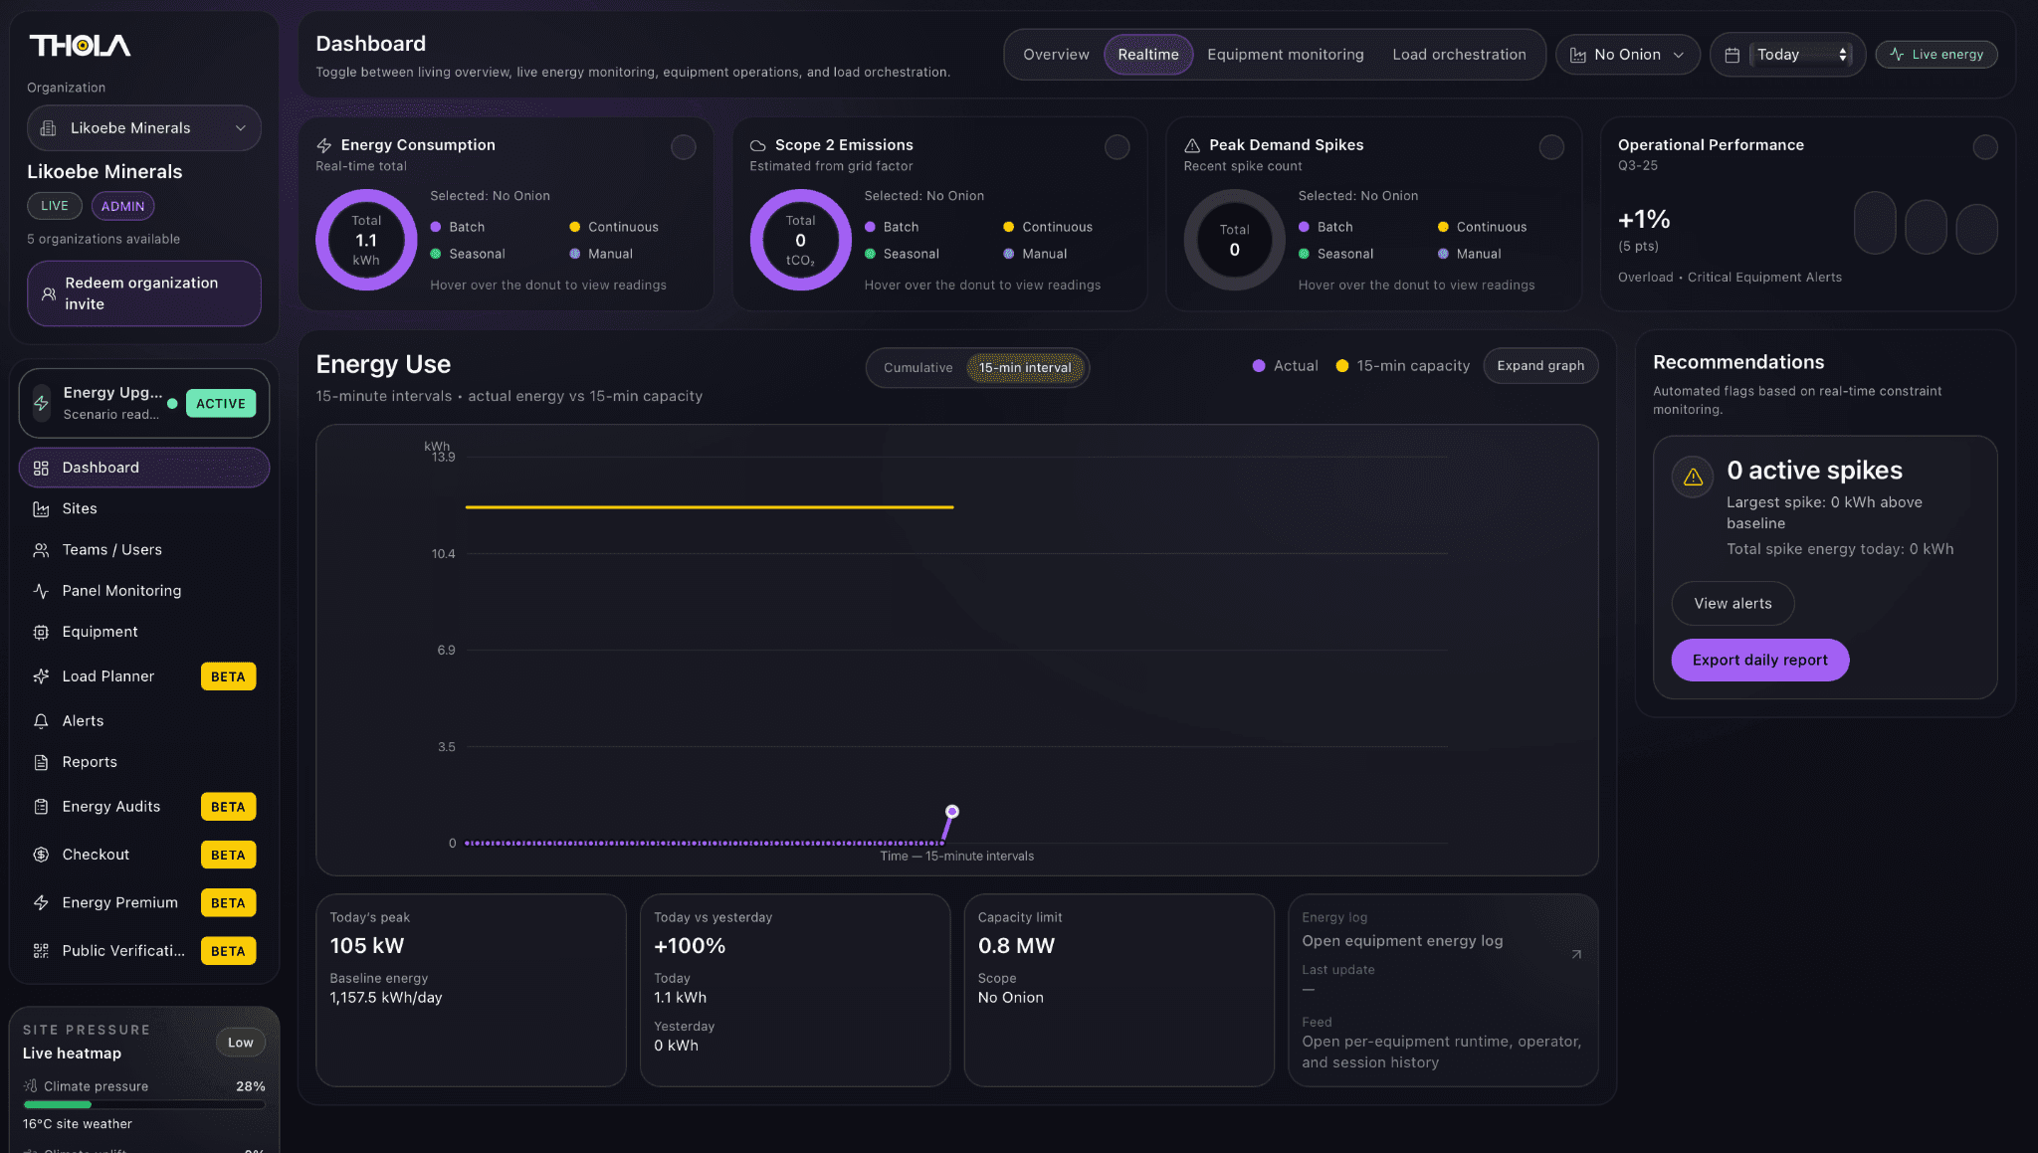Click the Load Planner sparkle icon
Image resolution: width=2038 pixels, height=1153 pixels.
(x=41, y=676)
